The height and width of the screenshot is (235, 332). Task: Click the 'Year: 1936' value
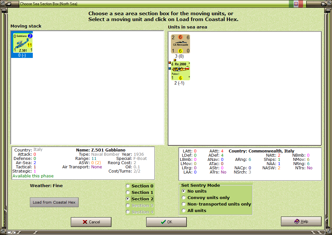(x=133, y=154)
